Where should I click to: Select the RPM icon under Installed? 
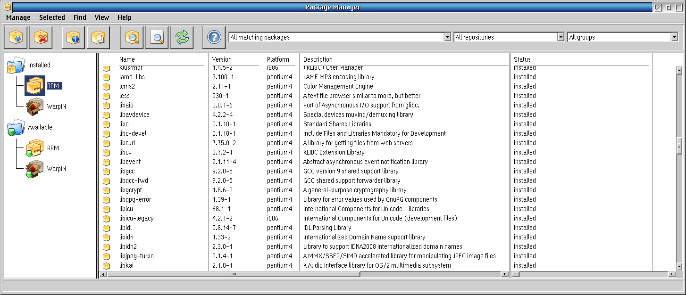pos(35,86)
